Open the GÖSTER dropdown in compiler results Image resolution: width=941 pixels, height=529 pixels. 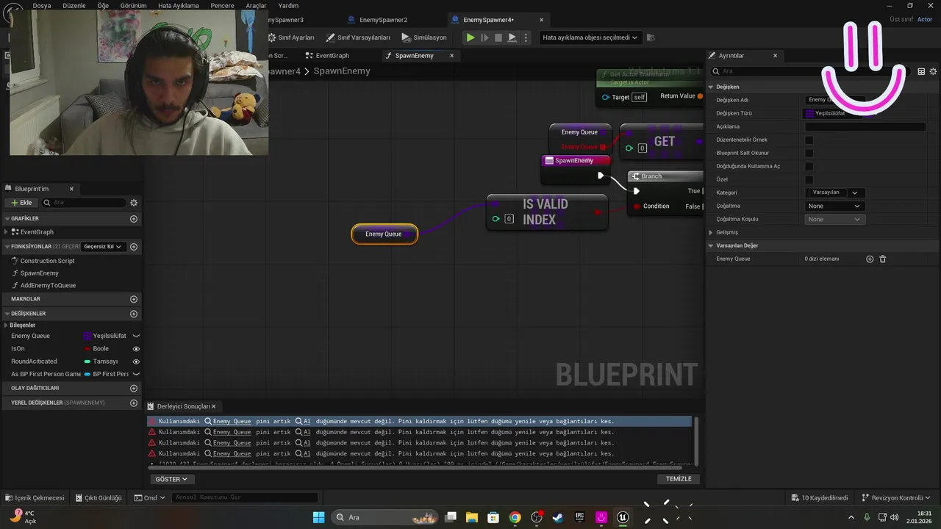171,479
